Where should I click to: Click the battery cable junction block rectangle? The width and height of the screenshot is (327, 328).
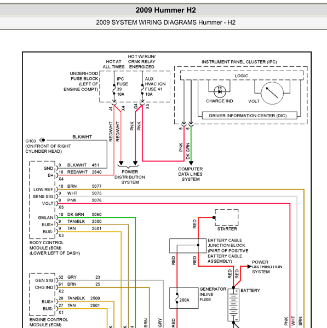click(x=188, y=245)
